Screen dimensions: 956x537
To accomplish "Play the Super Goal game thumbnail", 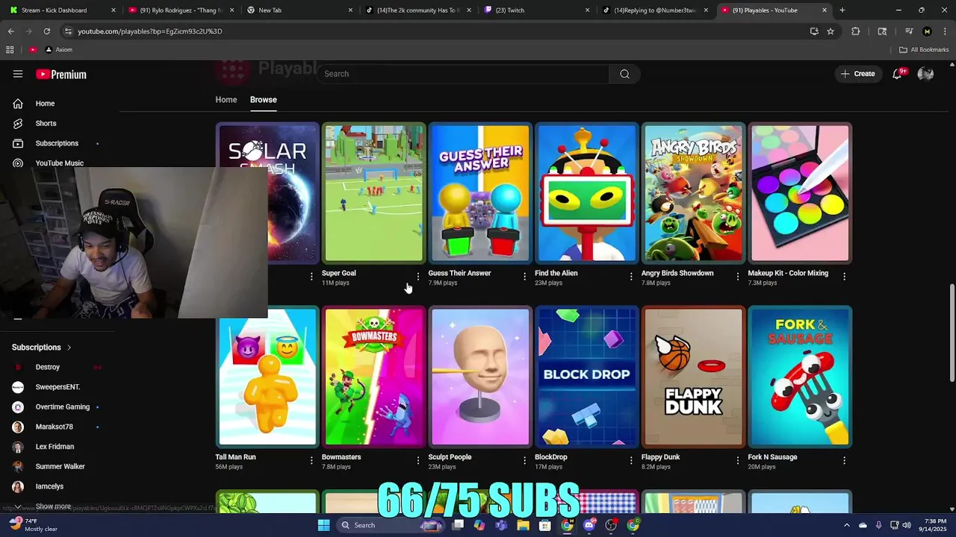I will click(373, 193).
